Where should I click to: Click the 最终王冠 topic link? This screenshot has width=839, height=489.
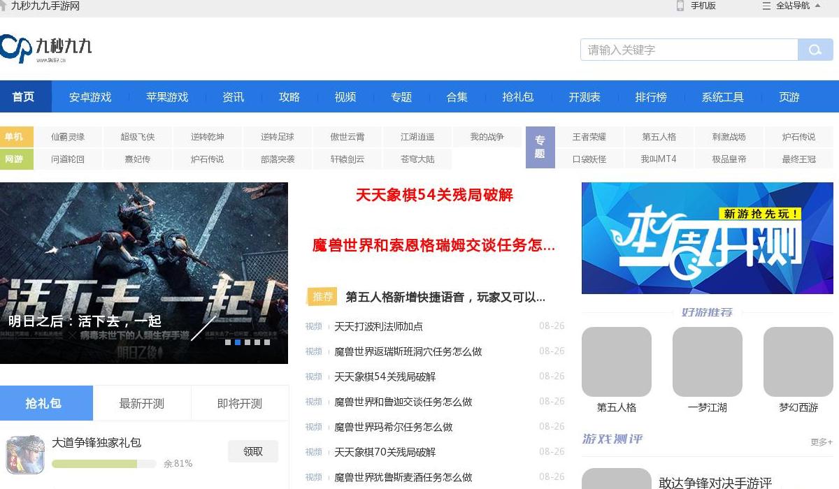click(x=799, y=159)
